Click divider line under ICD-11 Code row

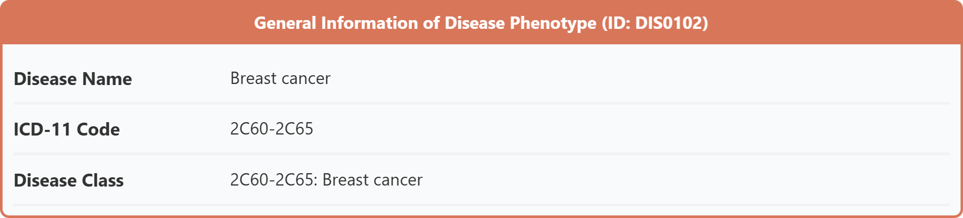pos(481,154)
